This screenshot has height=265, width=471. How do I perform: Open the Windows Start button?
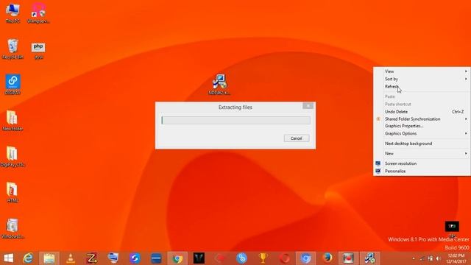pyautogui.click(x=8, y=258)
